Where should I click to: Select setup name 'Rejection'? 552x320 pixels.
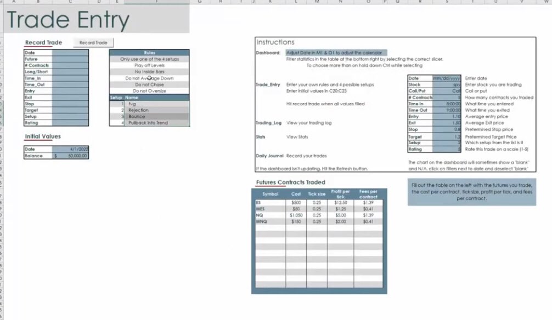157,110
